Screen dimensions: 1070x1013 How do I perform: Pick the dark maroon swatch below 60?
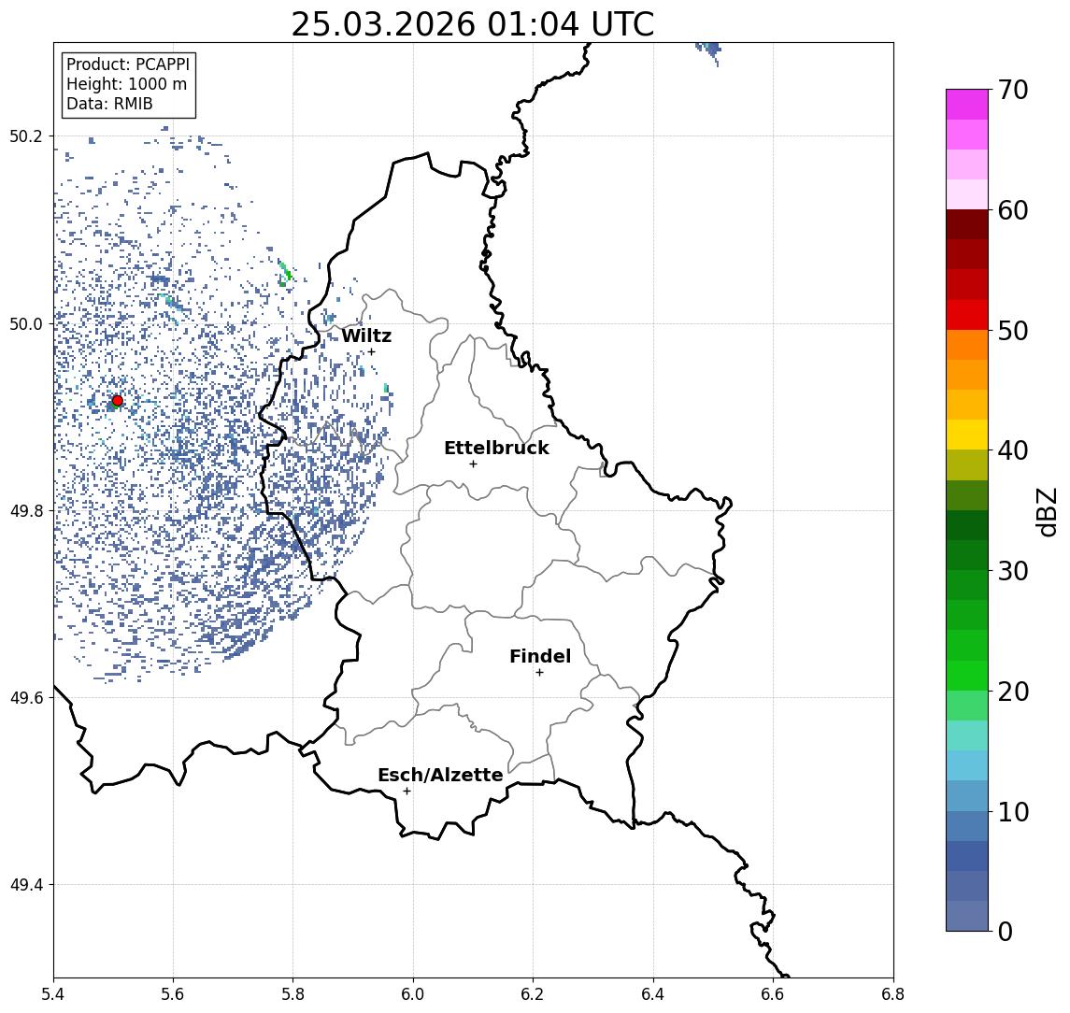point(967,224)
